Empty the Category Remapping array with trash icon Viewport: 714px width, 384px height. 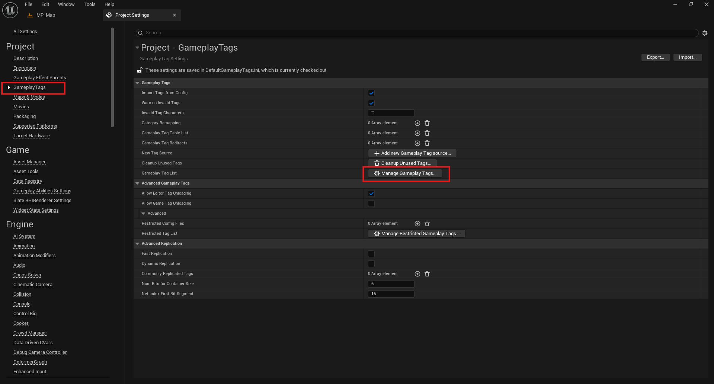click(x=427, y=123)
